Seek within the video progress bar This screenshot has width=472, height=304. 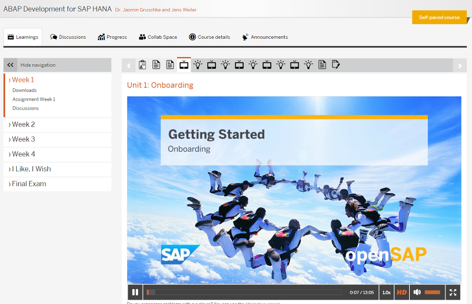244,292
